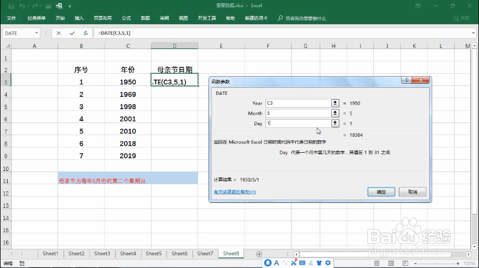This screenshot has height=268, width=479.
Task: Click the Save icon in quick access toolbar
Action: 11,6
